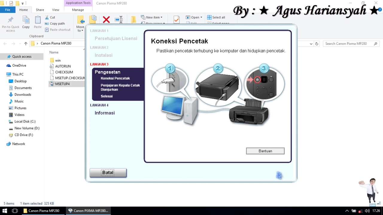383x215 pixels.
Task: Open the Manage tab under Application Tools
Action: [78, 10]
